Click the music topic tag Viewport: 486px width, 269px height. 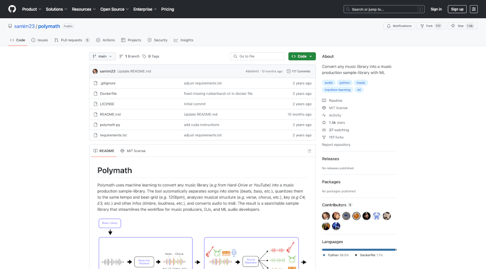361,83
